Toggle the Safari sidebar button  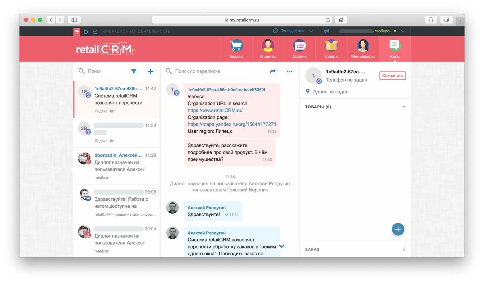(74, 20)
